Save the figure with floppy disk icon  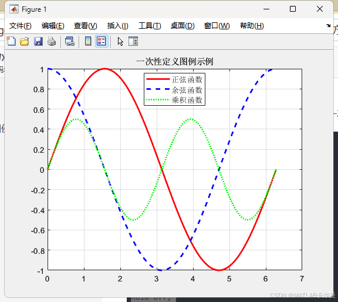tap(38, 41)
